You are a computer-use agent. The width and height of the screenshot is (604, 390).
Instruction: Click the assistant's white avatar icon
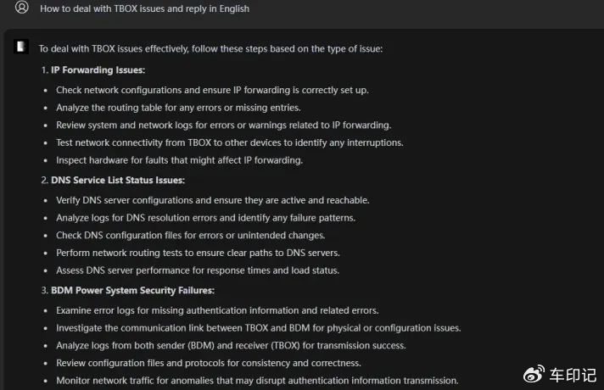click(x=21, y=47)
